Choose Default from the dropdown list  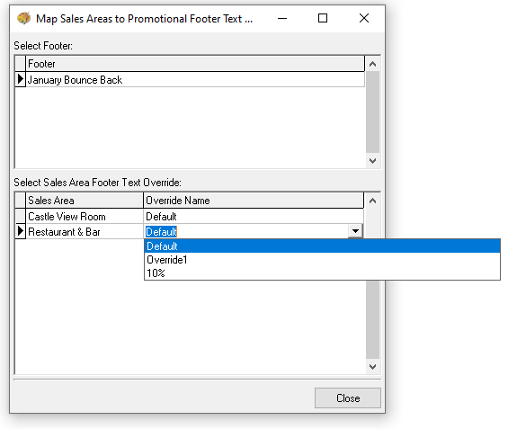322,246
